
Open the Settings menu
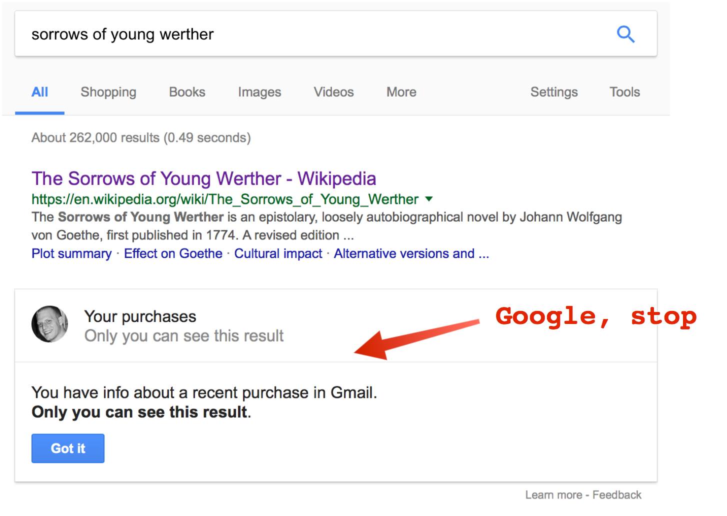[x=554, y=92]
